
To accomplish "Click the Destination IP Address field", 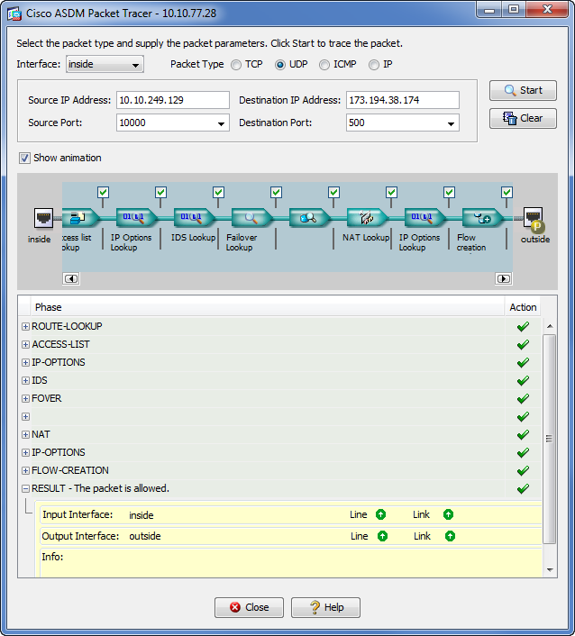I will [403, 100].
